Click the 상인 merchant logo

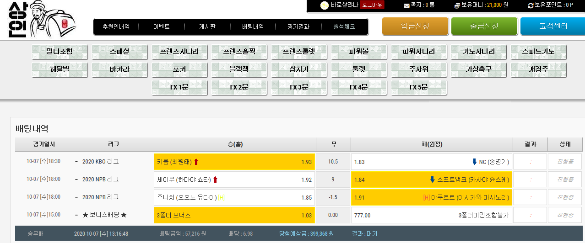click(40, 20)
